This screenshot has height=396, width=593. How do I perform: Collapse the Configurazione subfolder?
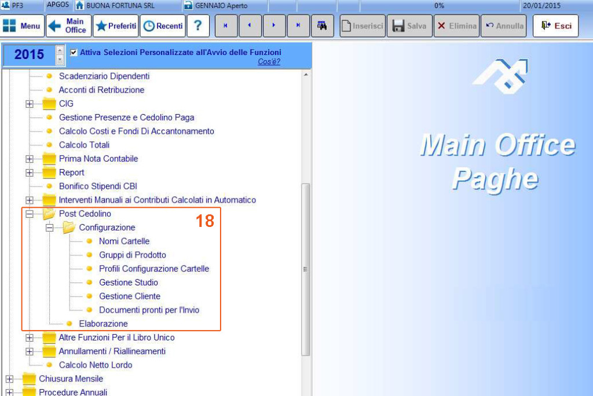pos(50,228)
